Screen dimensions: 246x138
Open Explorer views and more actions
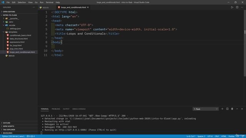[x=34, y=7]
